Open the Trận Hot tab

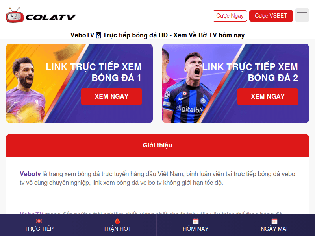pyautogui.click(x=117, y=225)
